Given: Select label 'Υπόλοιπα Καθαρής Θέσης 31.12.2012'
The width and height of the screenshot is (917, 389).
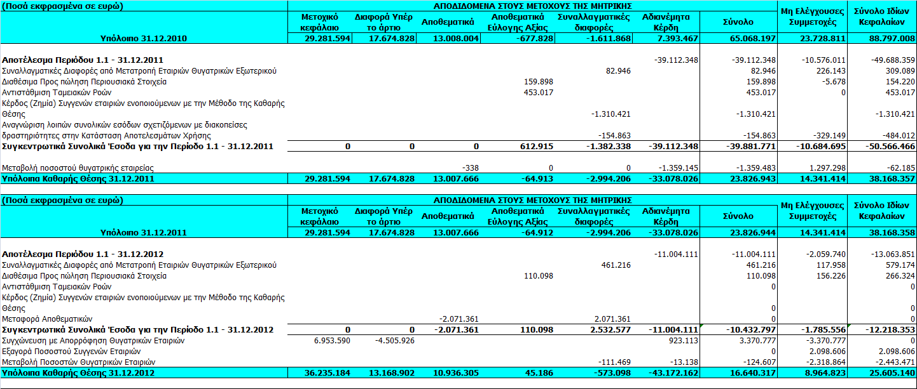Looking at the screenshot, I should click(78, 373).
